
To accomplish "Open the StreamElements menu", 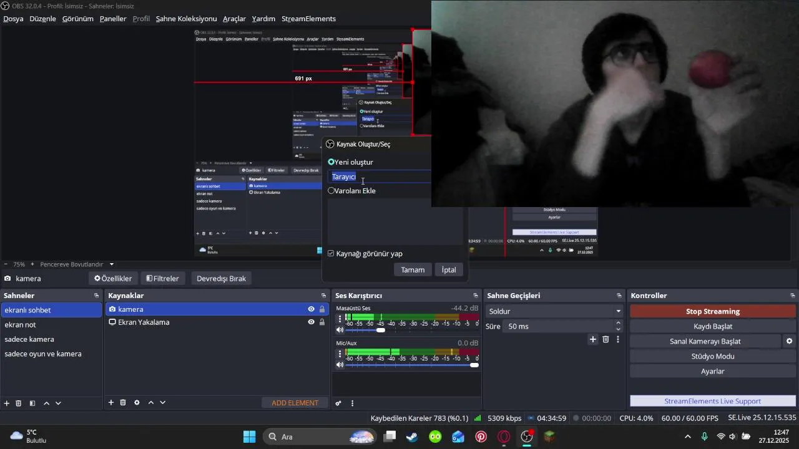I will pyautogui.click(x=308, y=19).
